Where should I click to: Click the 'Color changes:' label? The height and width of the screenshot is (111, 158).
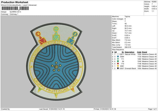click(118, 19)
